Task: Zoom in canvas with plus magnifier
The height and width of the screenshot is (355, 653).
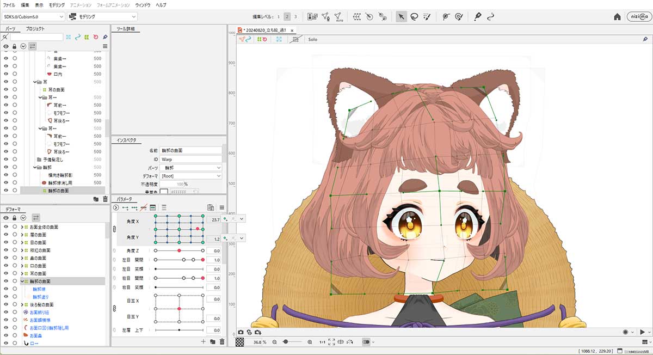Action: (310, 342)
